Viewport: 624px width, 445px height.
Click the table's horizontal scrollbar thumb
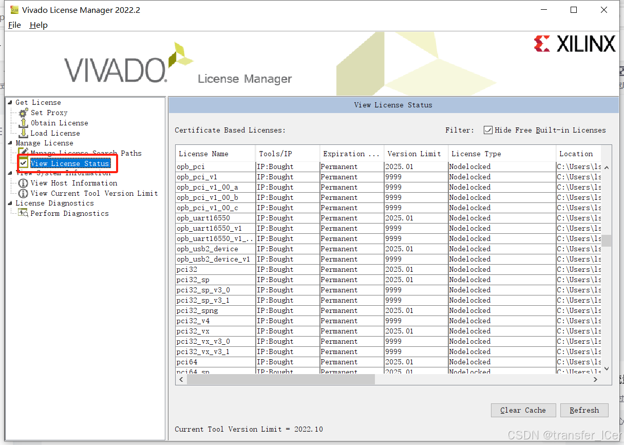pyautogui.click(x=280, y=379)
